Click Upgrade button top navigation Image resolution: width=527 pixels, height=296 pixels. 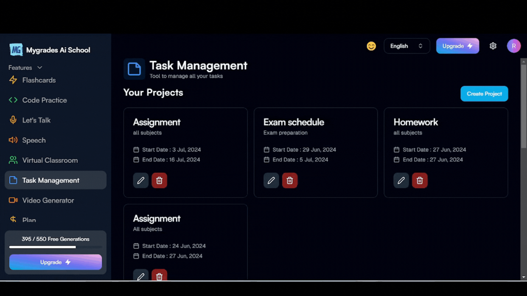coord(458,45)
